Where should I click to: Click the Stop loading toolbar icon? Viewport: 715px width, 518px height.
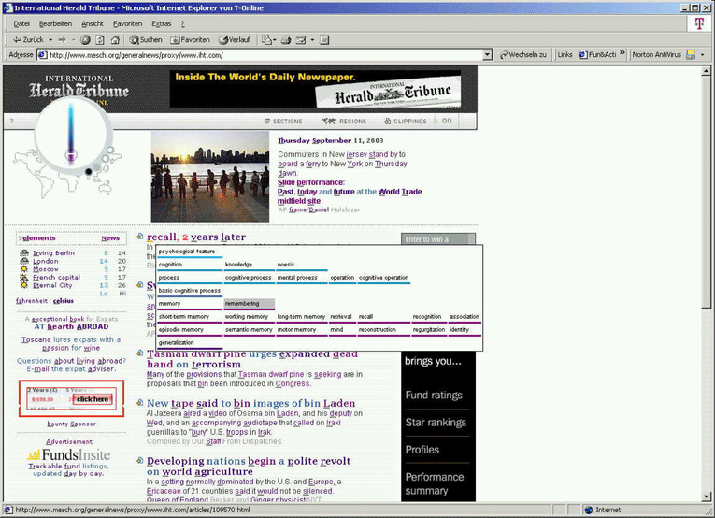(85, 40)
